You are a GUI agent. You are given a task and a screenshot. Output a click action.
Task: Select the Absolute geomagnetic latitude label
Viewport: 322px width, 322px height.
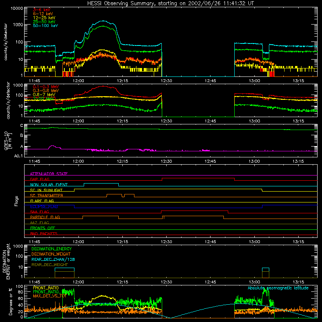click(278, 288)
